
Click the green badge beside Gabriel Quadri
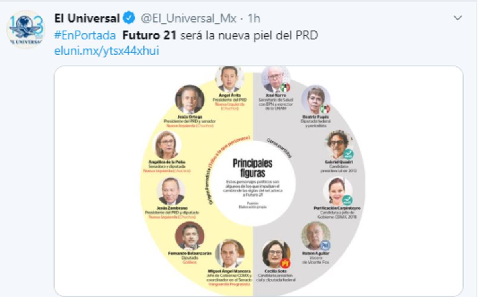(x=348, y=154)
